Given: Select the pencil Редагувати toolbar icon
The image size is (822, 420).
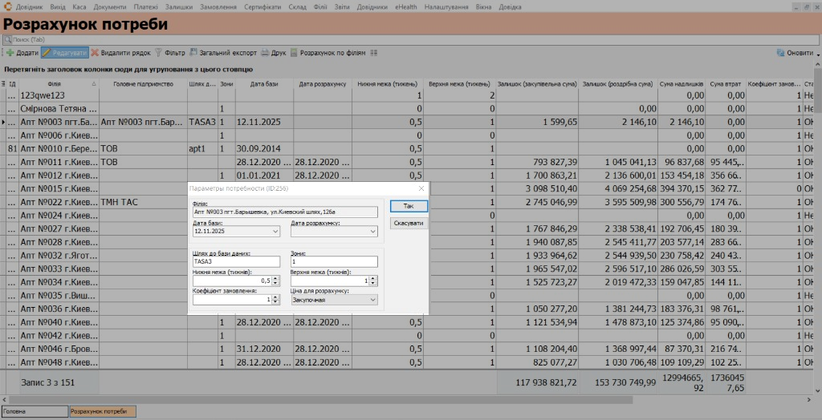Looking at the screenshot, I should coord(47,53).
